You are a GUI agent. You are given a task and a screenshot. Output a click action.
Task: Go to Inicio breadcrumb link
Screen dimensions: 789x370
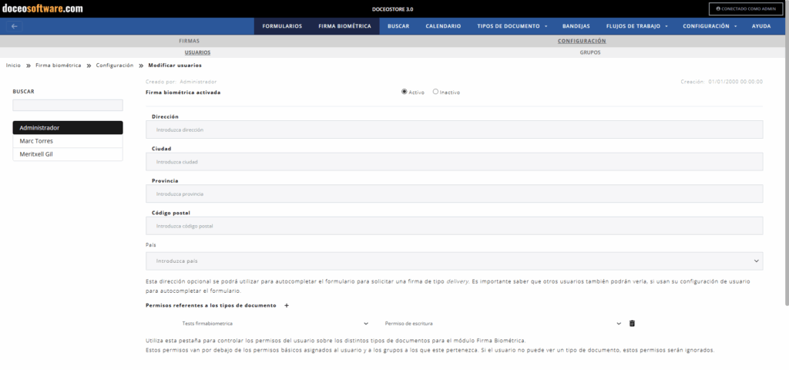pos(13,66)
